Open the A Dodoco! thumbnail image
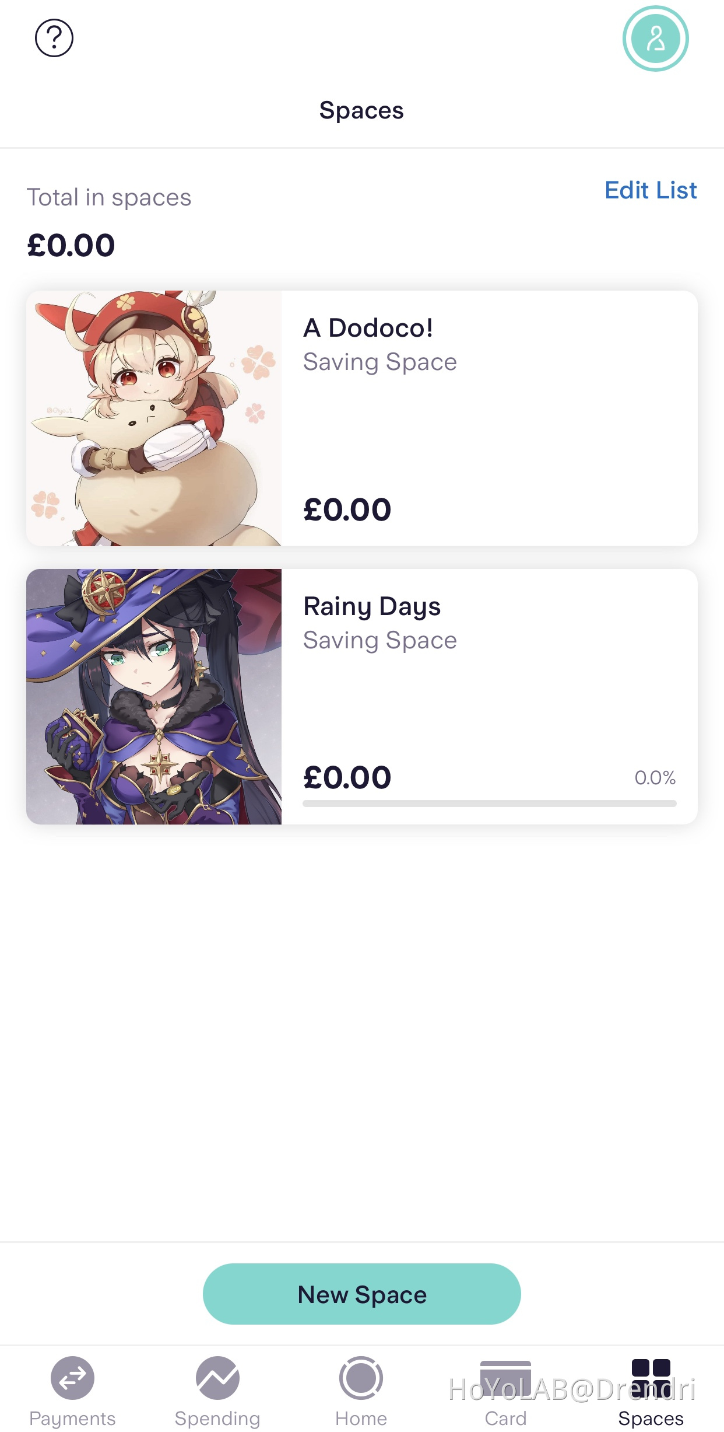The height and width of the screenshot is (1432, 724). point(154,418)
